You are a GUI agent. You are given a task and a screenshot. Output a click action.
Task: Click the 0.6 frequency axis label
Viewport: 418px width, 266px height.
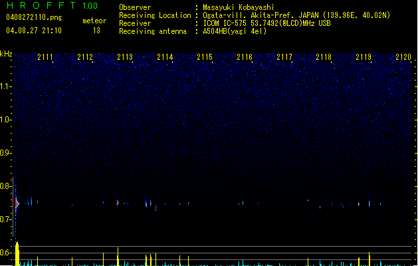5,253
